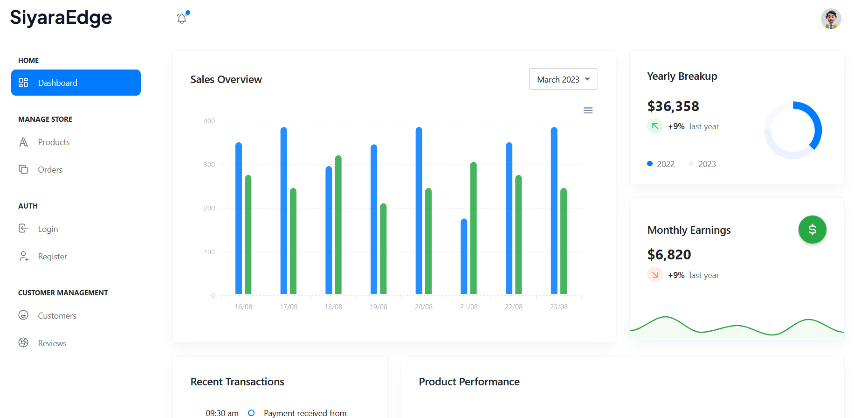The image size is (854, 418).
Task: Click the Customers smiley icon
Action: point(23,315)
